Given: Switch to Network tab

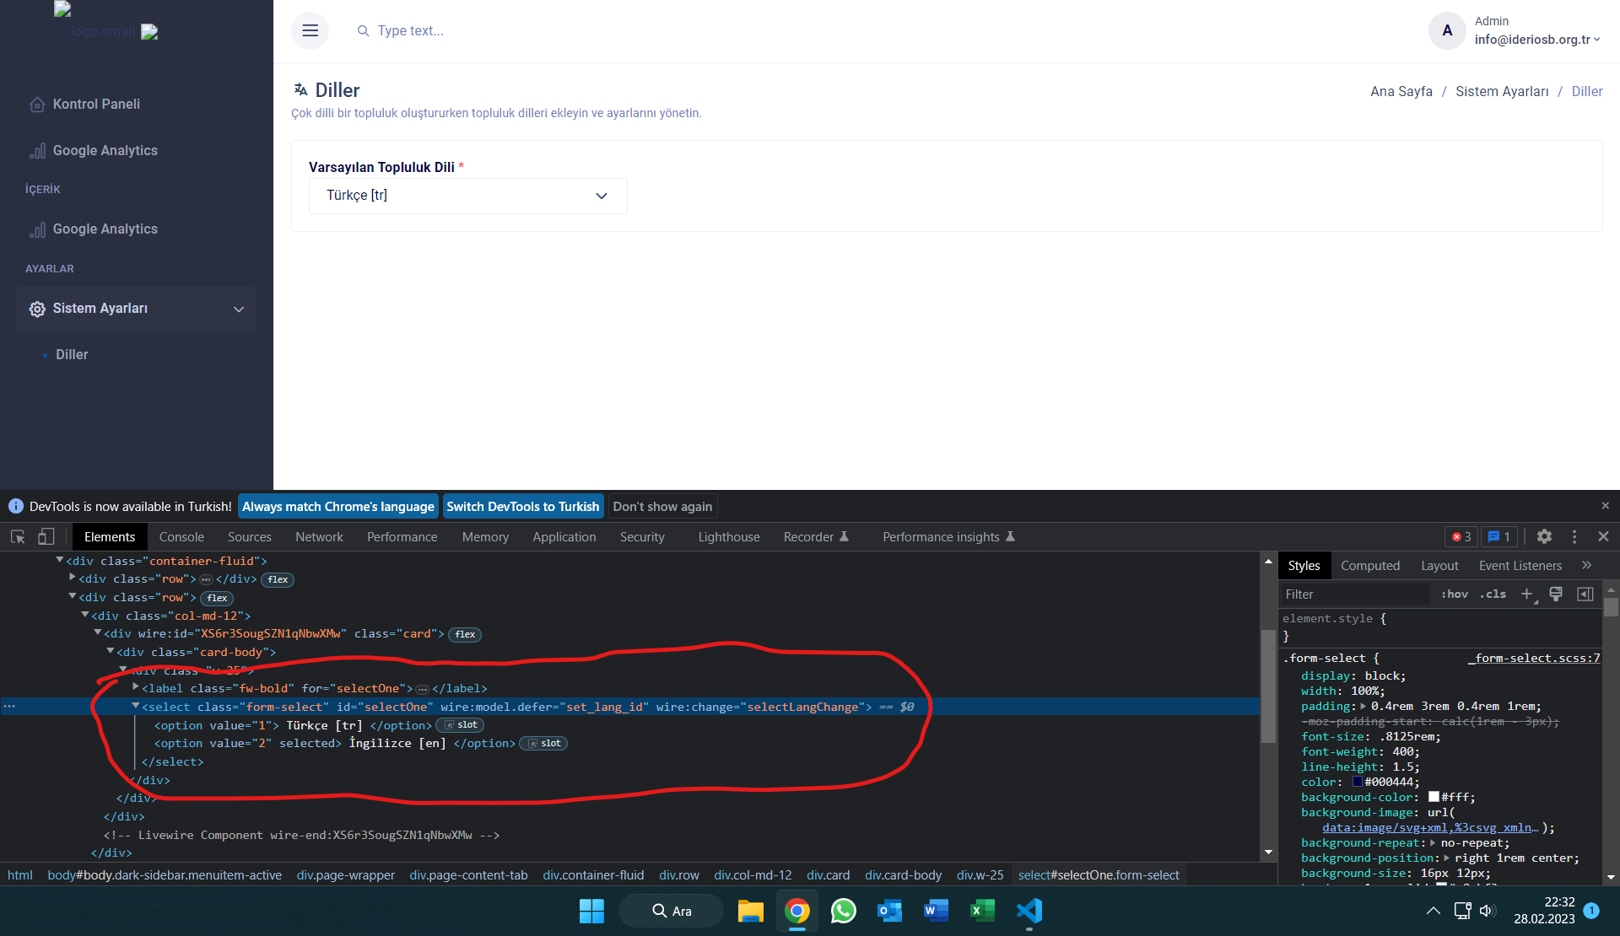Looking at the screenshot, I should 319,536.
